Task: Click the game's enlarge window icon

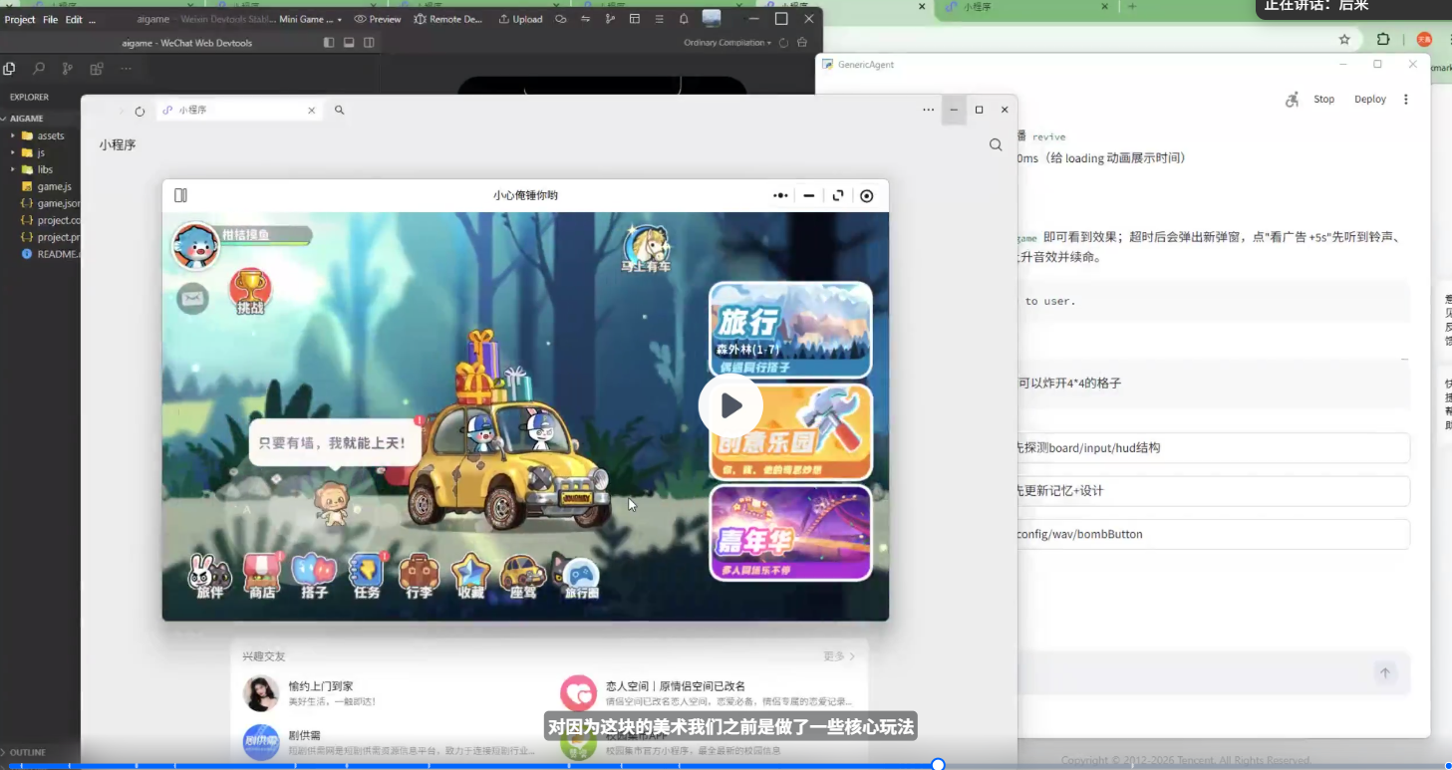Action: pyautogui.click(x=838, y=195)
